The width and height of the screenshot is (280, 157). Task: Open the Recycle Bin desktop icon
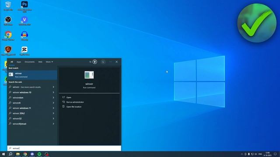point(8,6)
